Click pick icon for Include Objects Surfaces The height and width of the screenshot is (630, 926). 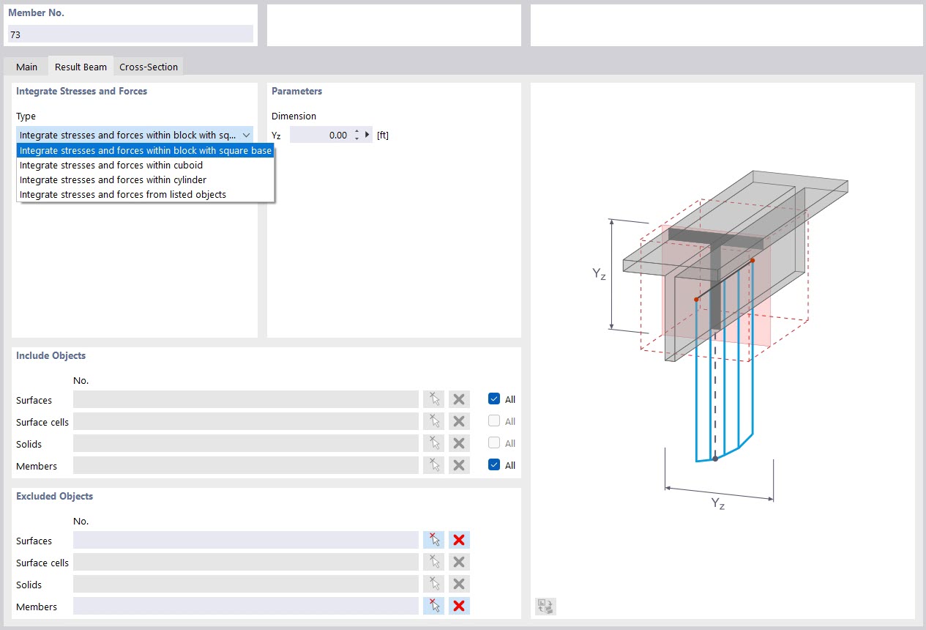point(433,400)
